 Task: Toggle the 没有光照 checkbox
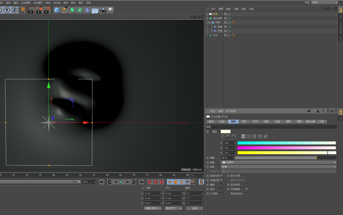pos(221,176)
